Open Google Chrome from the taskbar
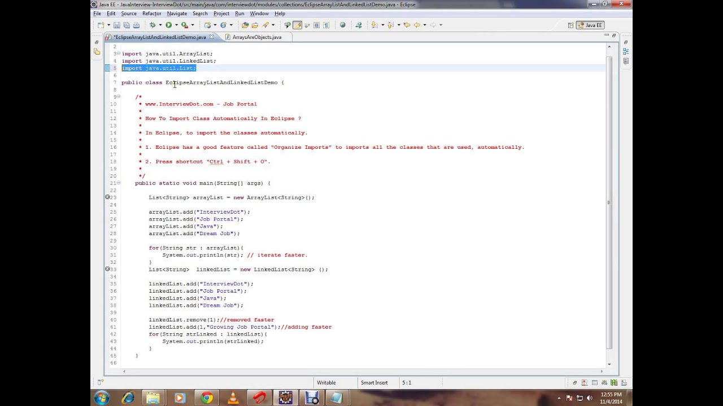The image size is (723, 406). coord(207,398)
